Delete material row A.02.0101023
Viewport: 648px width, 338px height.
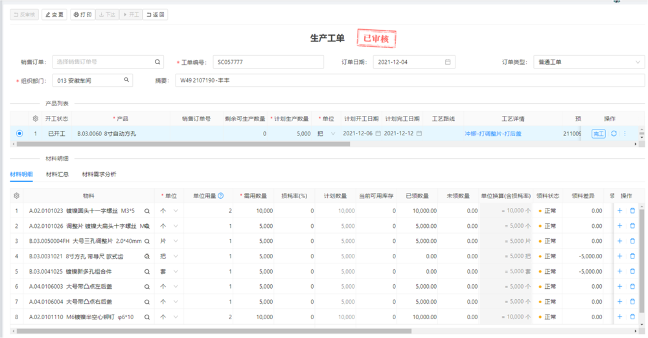point(632,210)
